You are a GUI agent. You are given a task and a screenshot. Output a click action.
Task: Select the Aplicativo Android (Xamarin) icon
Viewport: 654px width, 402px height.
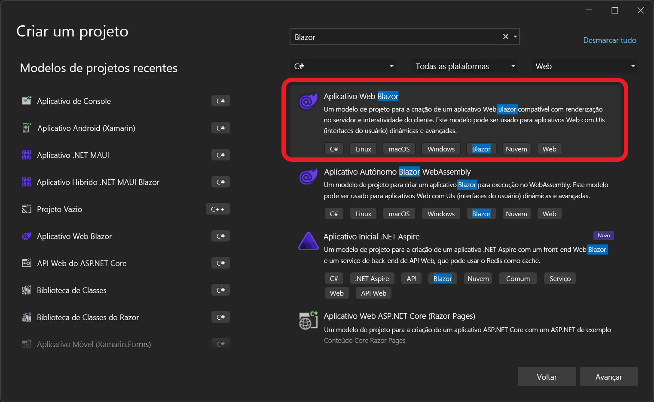coord(27,128)
